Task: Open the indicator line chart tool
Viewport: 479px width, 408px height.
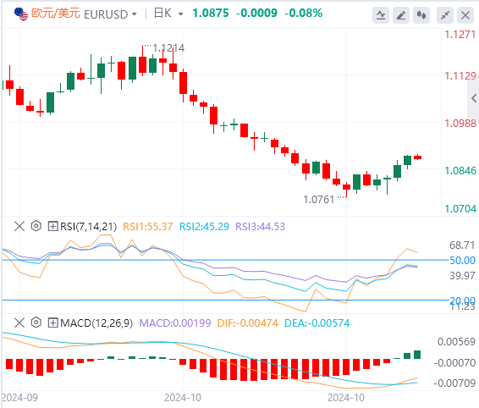Action: [x=381, y=14]
